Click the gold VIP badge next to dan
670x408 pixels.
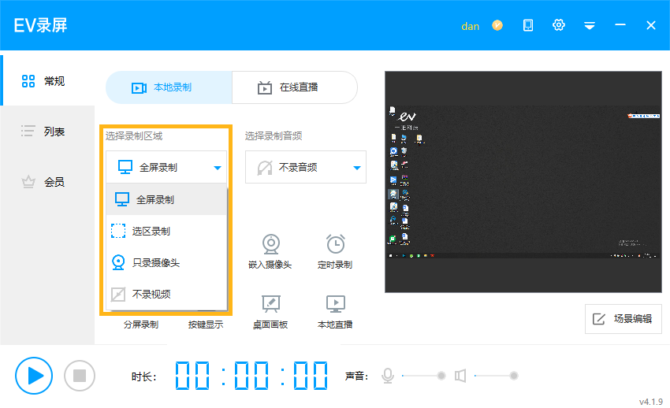[x=497, y=26]
